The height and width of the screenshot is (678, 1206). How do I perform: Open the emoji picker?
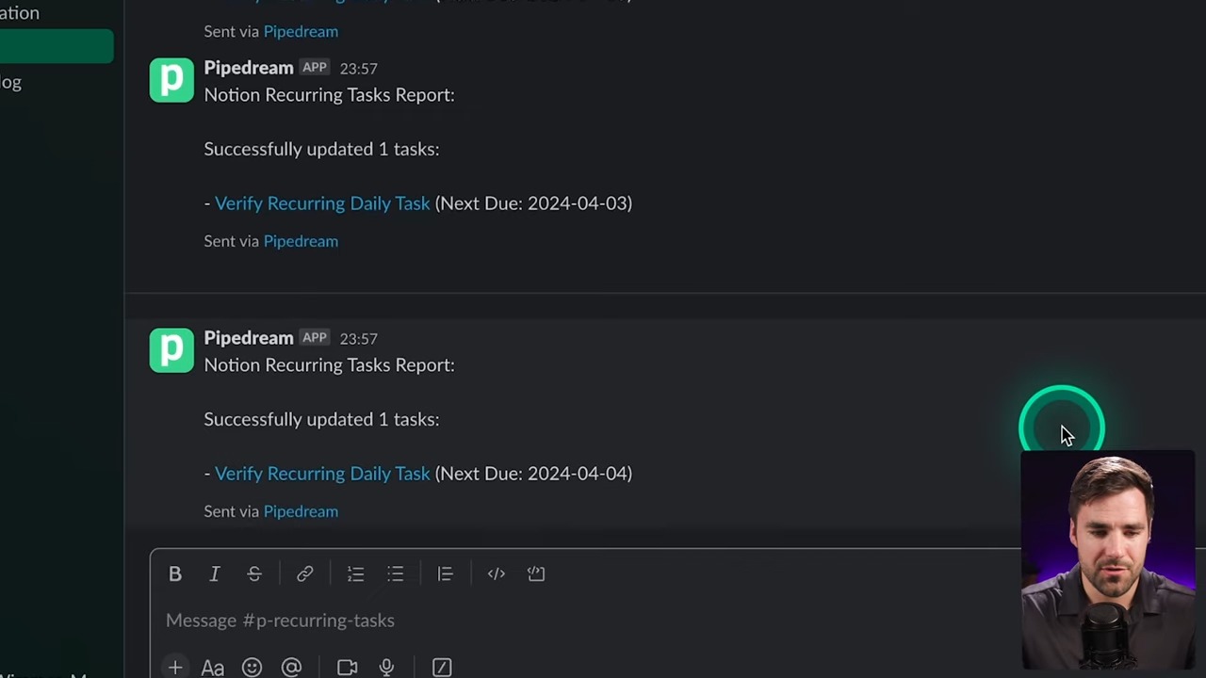(x=252, y=668)
